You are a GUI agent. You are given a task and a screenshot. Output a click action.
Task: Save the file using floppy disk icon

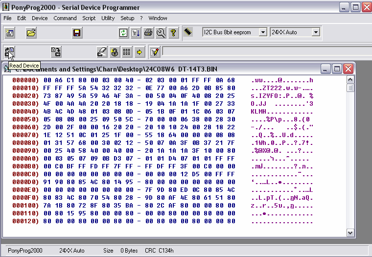tap(77, 32)
